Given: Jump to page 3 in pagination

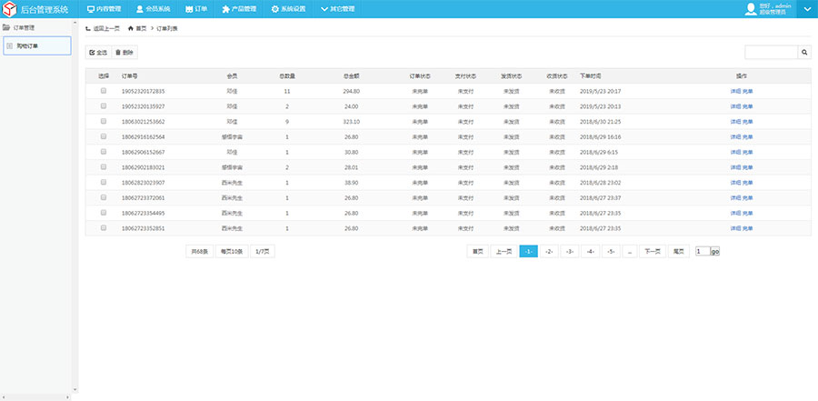Looking at the screenshot, I should coord(569,251).
